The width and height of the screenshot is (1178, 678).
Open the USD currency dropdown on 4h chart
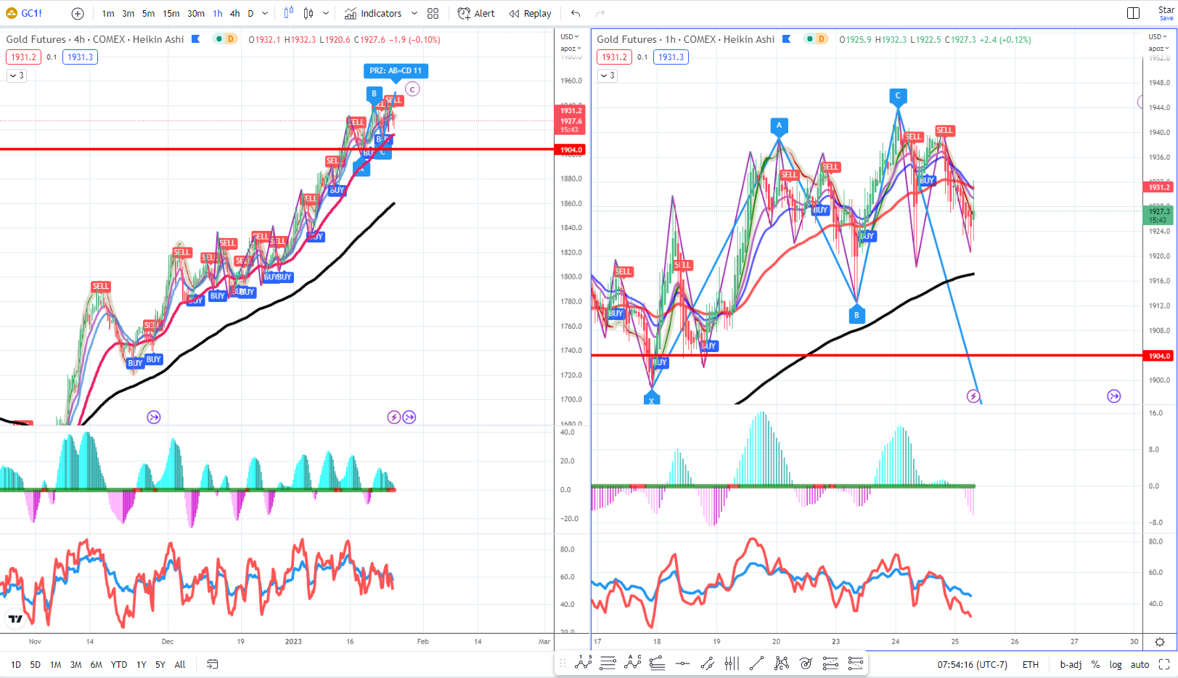570,36
